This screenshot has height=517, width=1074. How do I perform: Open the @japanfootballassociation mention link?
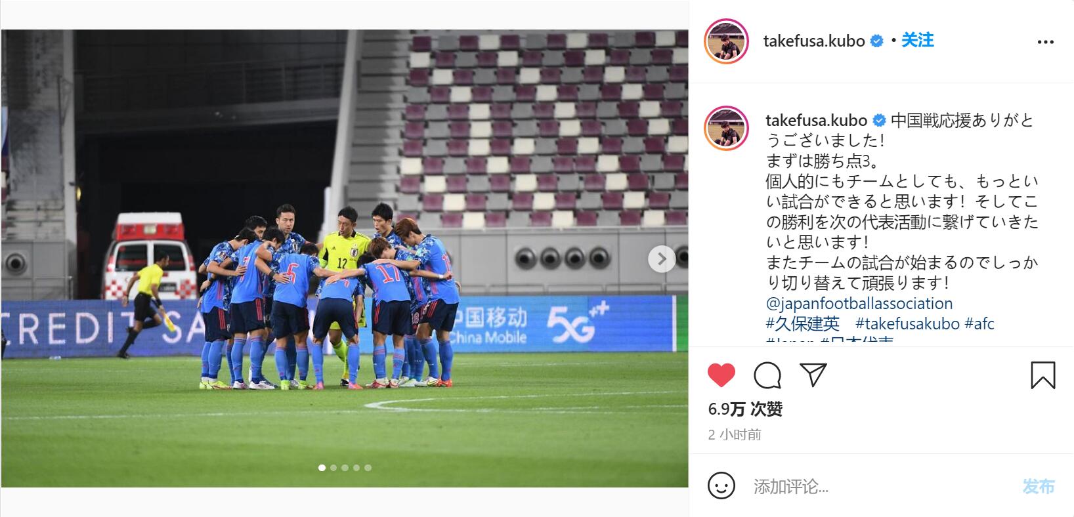[859, 303]
